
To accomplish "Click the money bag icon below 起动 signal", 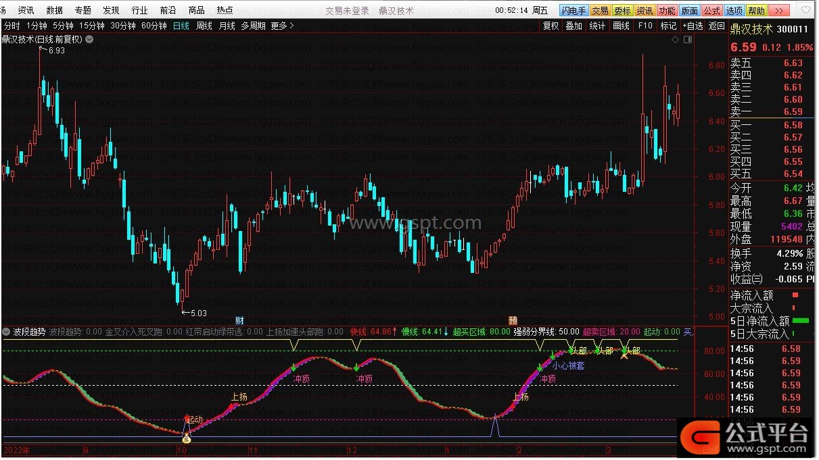I will [187, 438].
